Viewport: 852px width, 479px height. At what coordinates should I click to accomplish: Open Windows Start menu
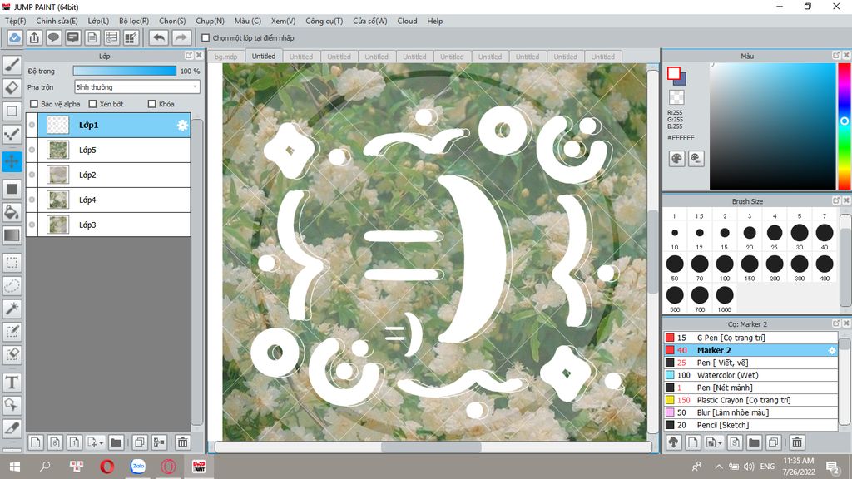click(x=15, y=467)
